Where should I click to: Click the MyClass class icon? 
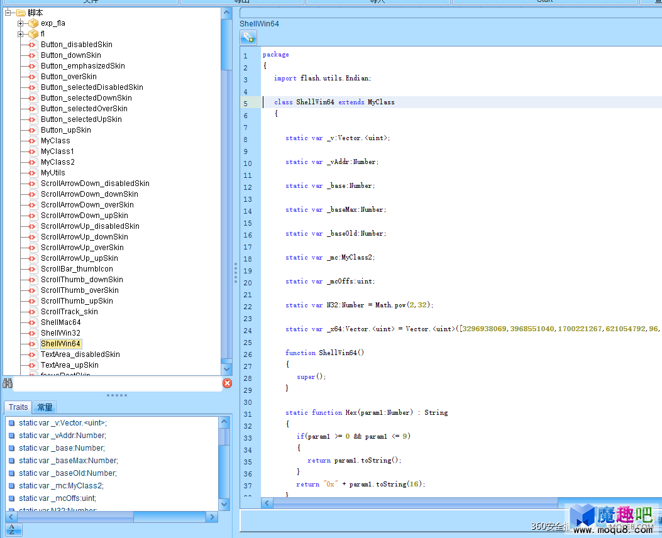pos(33,141)
